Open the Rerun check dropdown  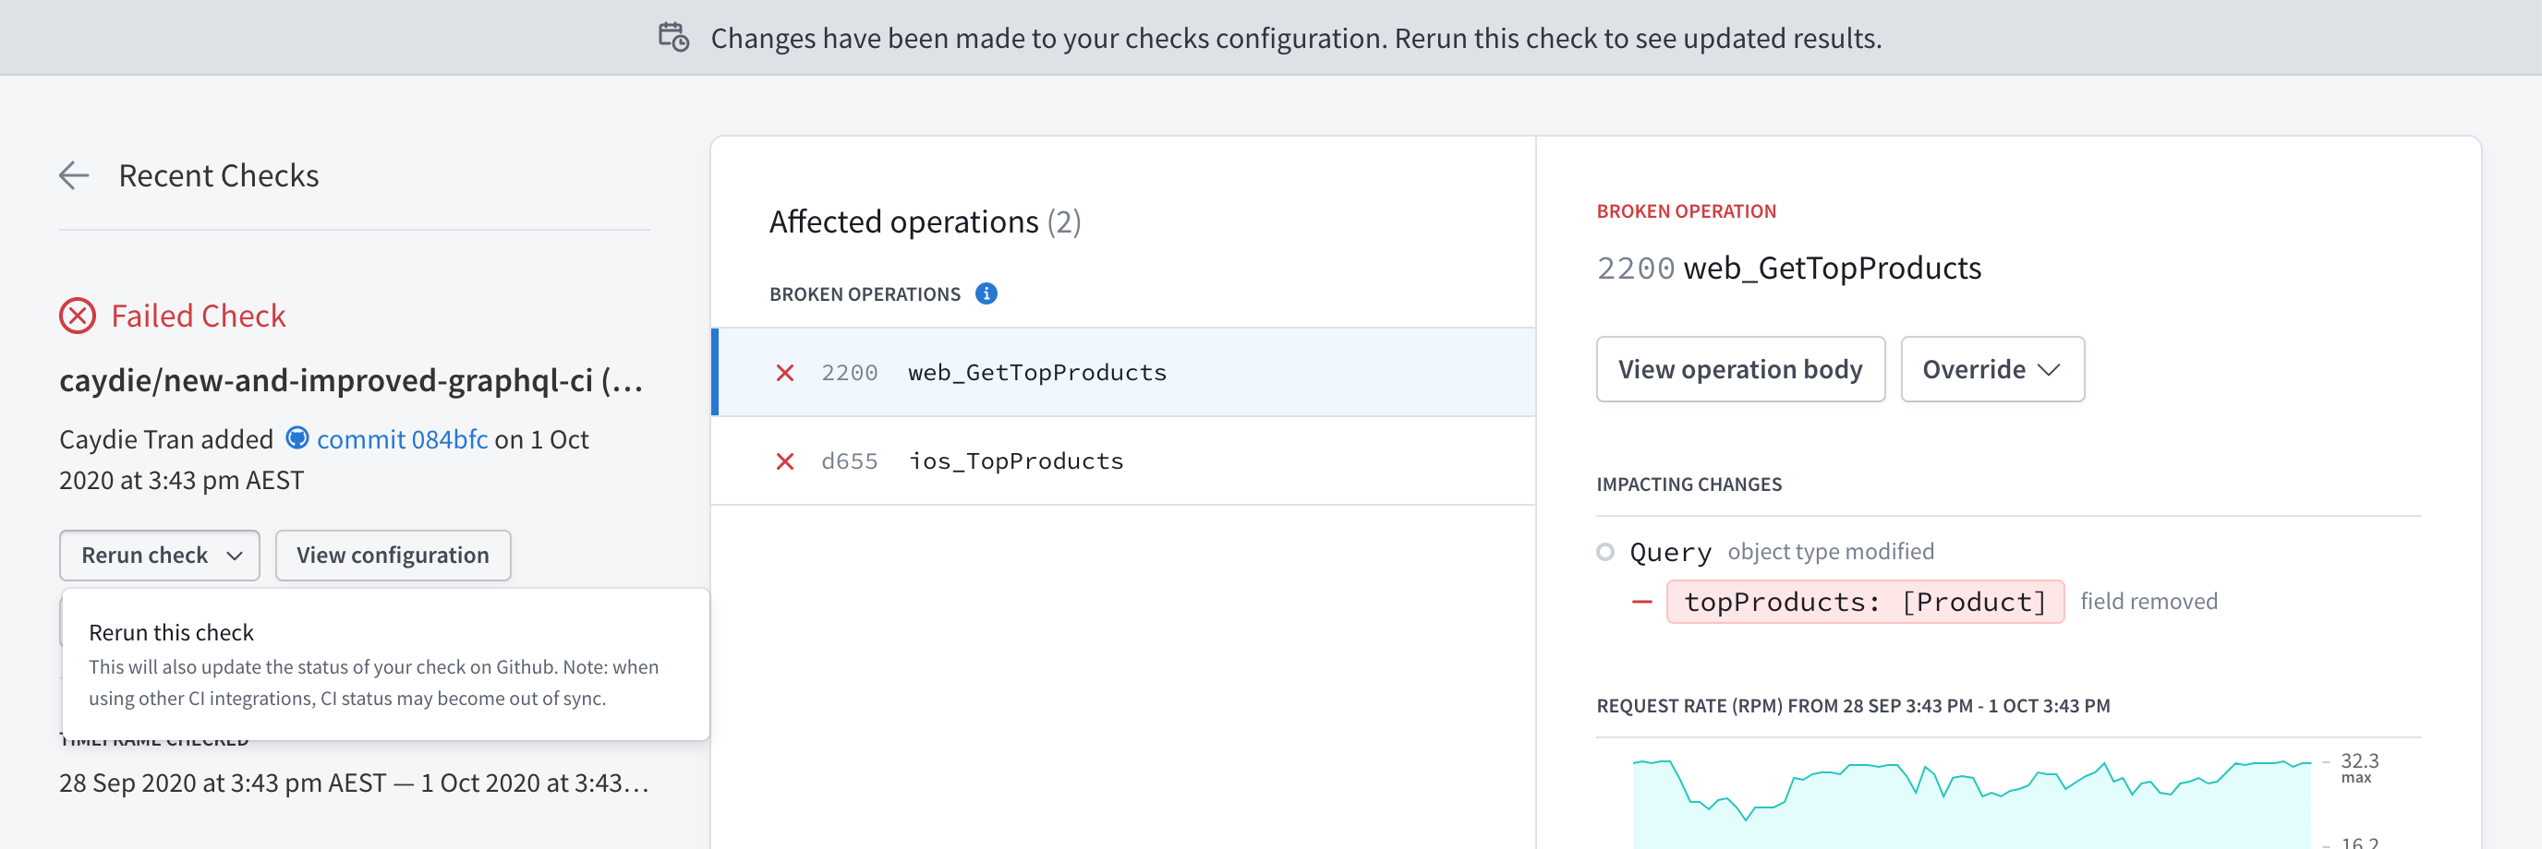[x=159, y=555]
